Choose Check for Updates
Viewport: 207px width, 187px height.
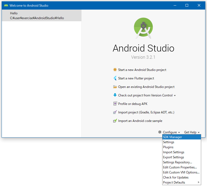point(182,177)
